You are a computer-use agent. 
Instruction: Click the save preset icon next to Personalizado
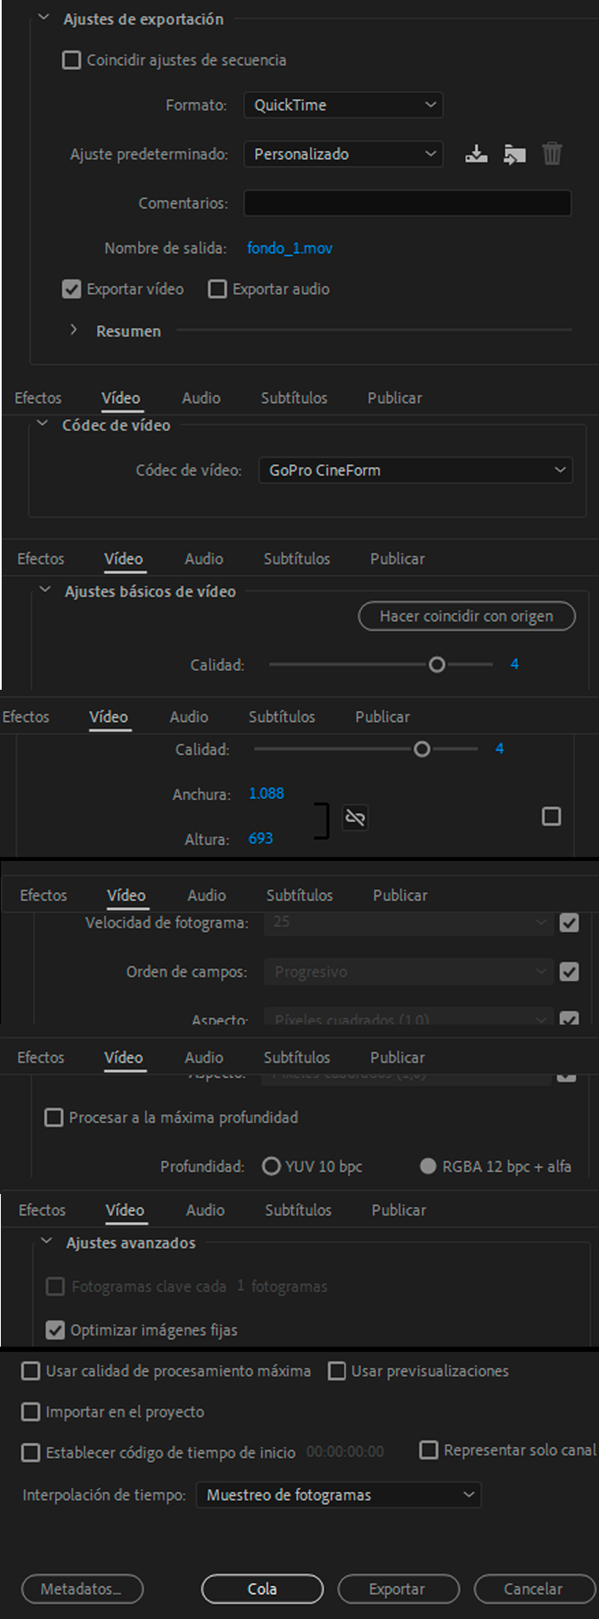477,153
